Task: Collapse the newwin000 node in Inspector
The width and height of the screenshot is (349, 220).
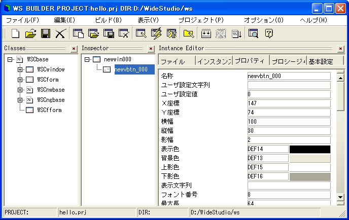Action: click(87, 59)
